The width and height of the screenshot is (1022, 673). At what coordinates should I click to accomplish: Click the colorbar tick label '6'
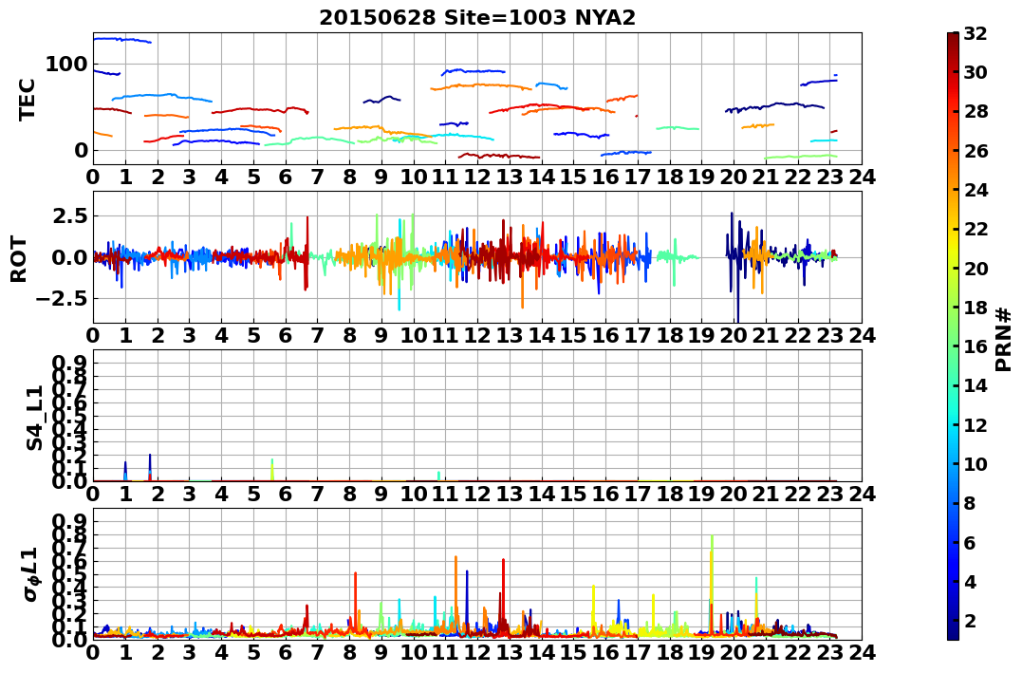pos(969,542)
